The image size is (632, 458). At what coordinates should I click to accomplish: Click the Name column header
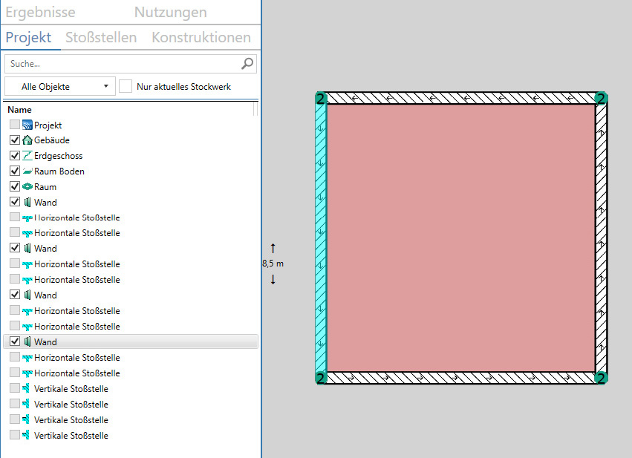coord(19,110)
